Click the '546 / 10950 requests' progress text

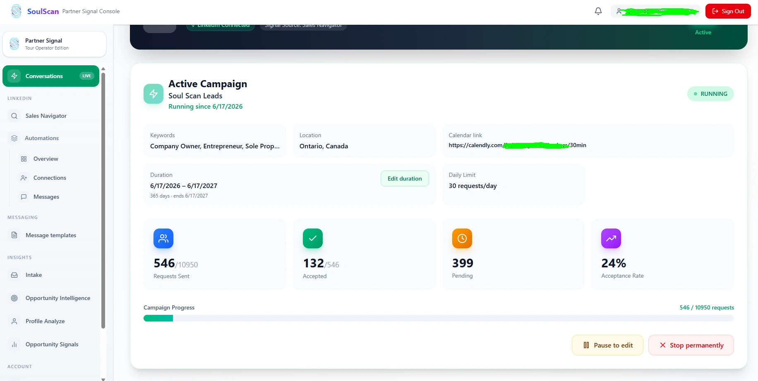tap(707, 308)
